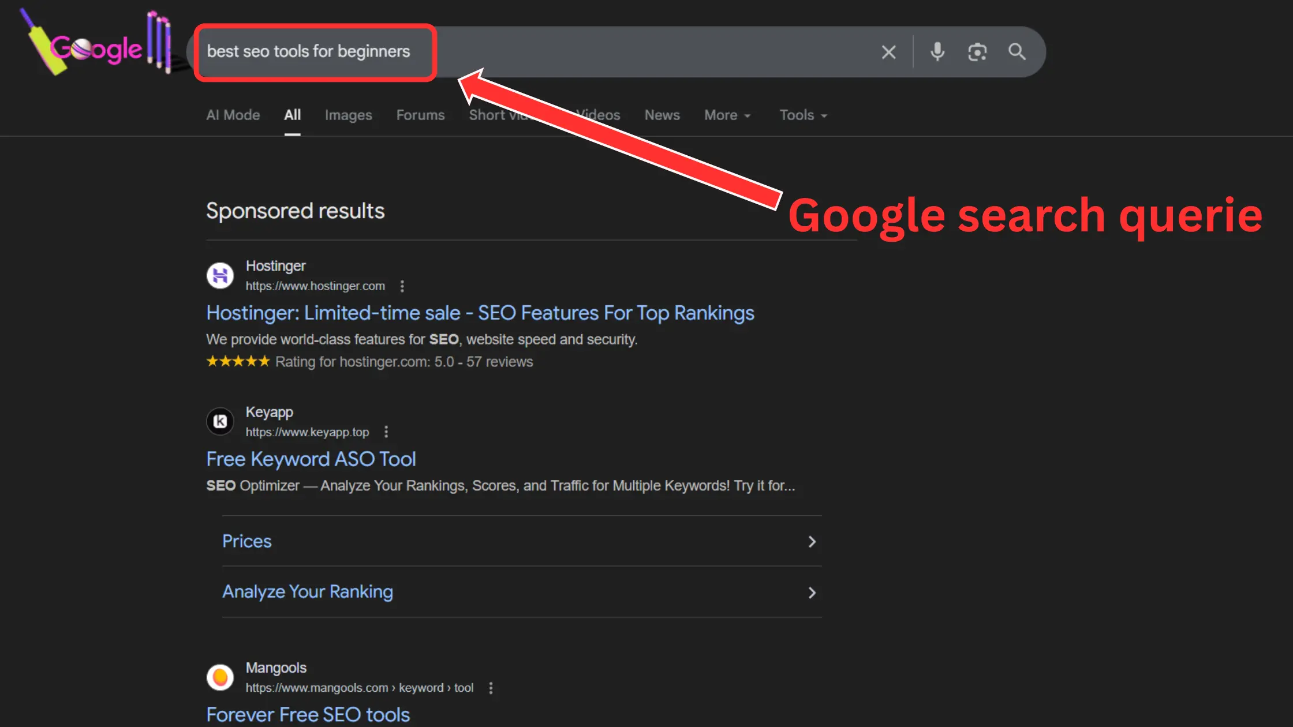Click the Hostinger site name
Viewport: 1293px width, 727px height.
coord(275,266)
